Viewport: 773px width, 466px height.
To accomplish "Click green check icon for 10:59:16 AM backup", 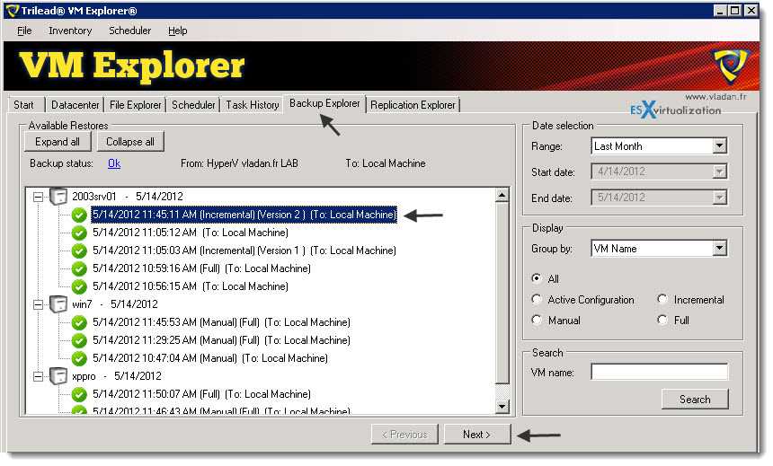I will tap(79, 268).
